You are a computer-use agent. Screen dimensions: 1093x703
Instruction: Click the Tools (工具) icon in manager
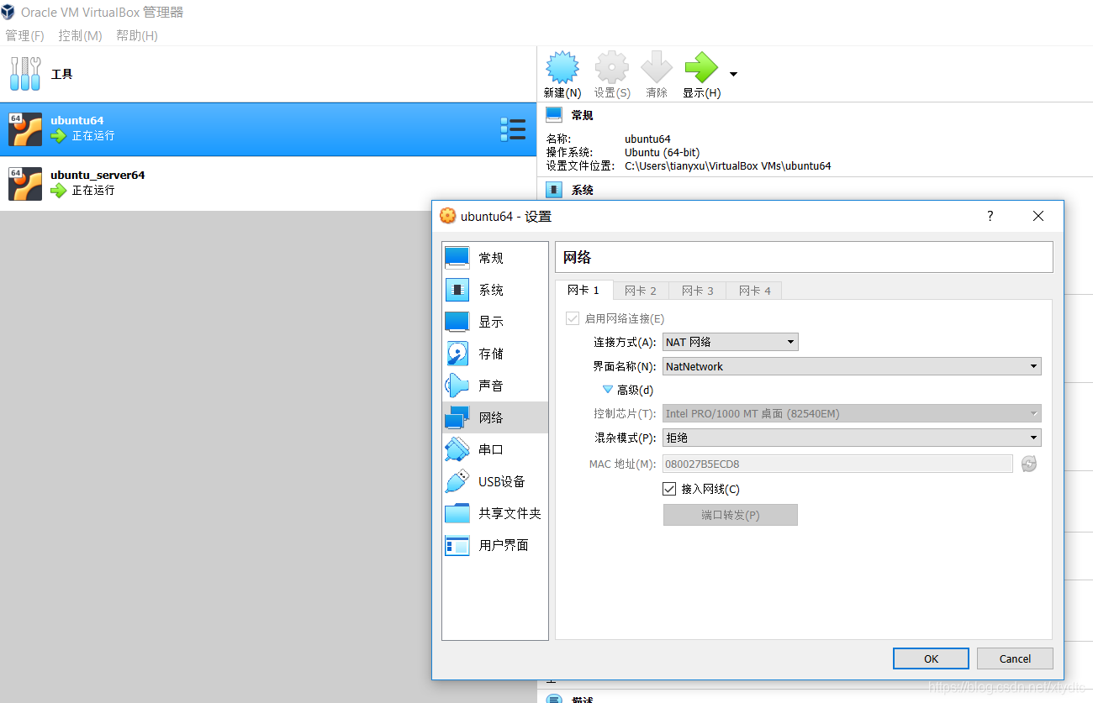(25, 74)
